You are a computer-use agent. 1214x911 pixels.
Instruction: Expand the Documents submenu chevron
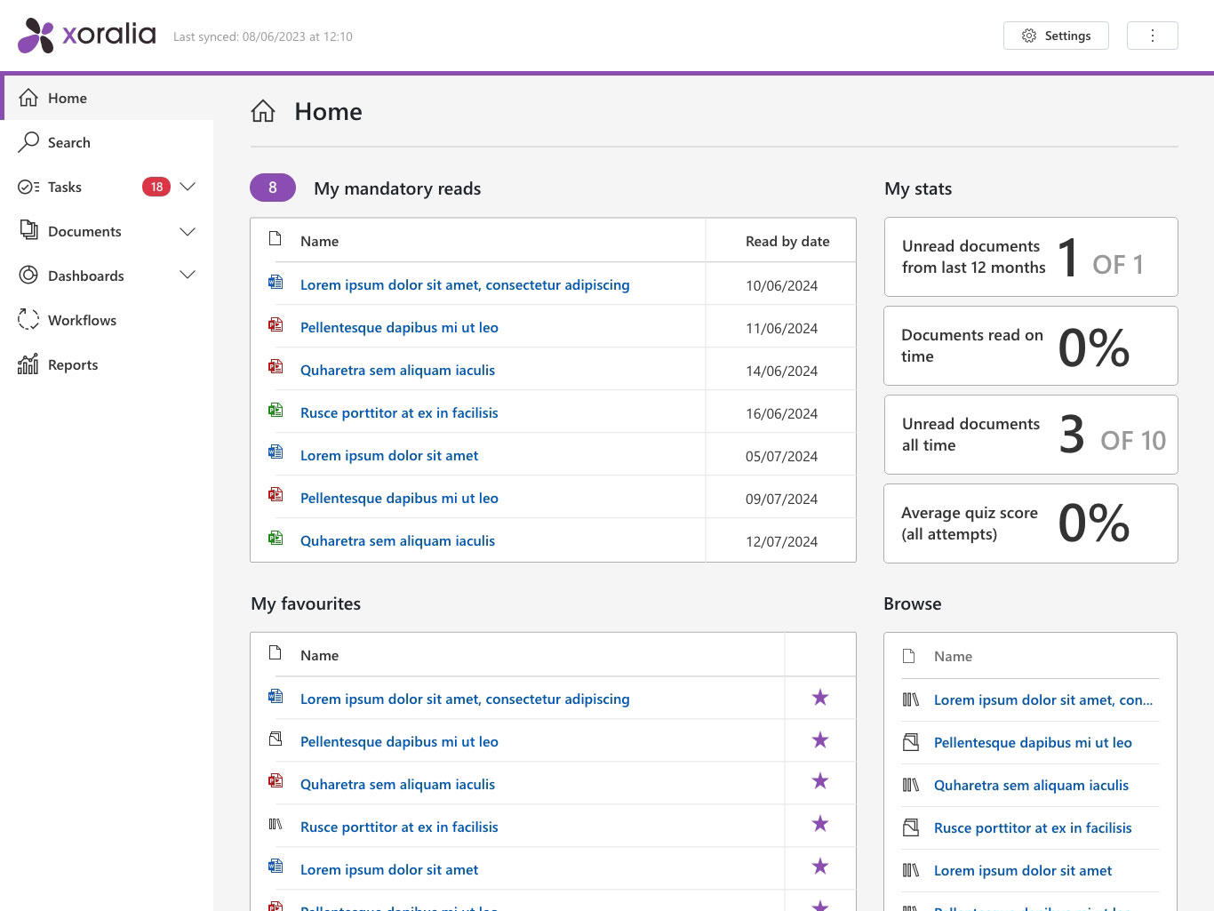[x=188, y=231]
